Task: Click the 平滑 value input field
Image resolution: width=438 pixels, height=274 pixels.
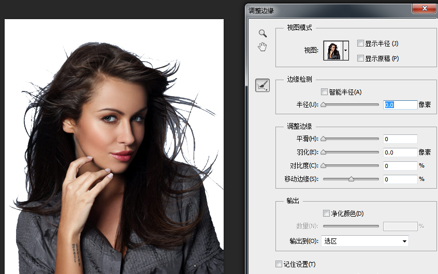Action: pos(400,139)
